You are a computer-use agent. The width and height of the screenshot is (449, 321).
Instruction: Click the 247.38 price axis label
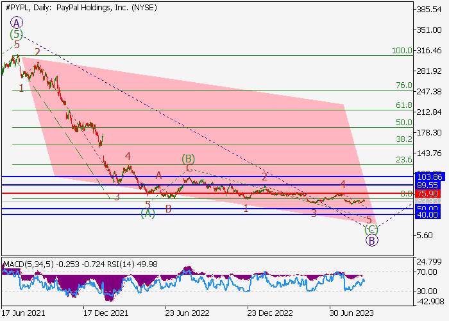point(429,92)
